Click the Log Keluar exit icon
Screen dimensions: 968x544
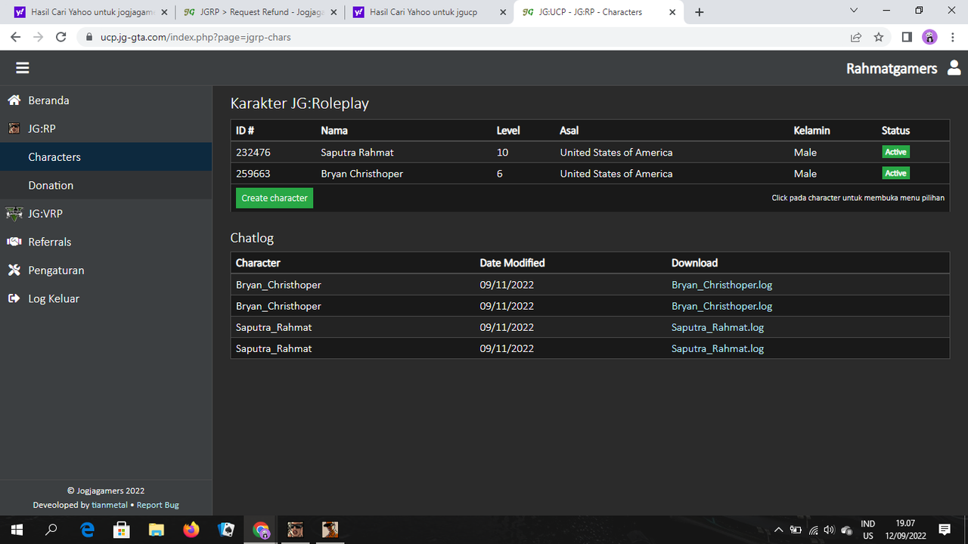pyautogui.click(x=14, y=298)
